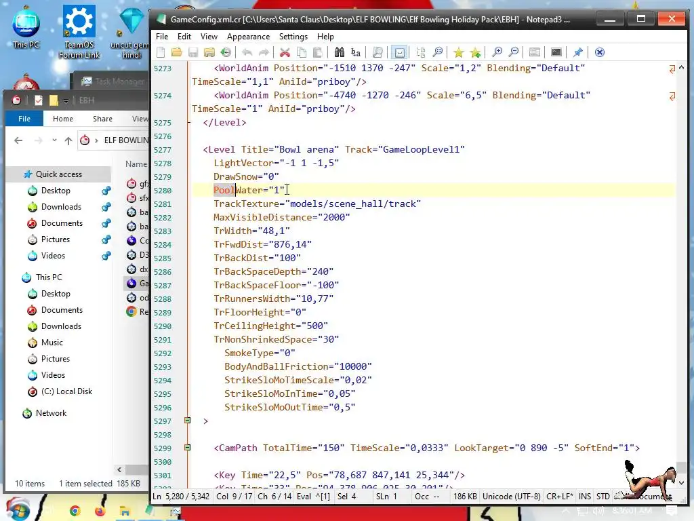The width and height of the screenshot is (694, 521).
Task: Open TeamOS Forum Link desktop icon
Action: click(79, 31)
